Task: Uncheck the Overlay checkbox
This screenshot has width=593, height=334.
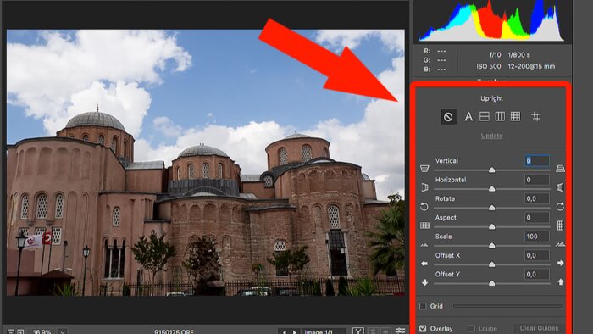Action: coord(423,328)
